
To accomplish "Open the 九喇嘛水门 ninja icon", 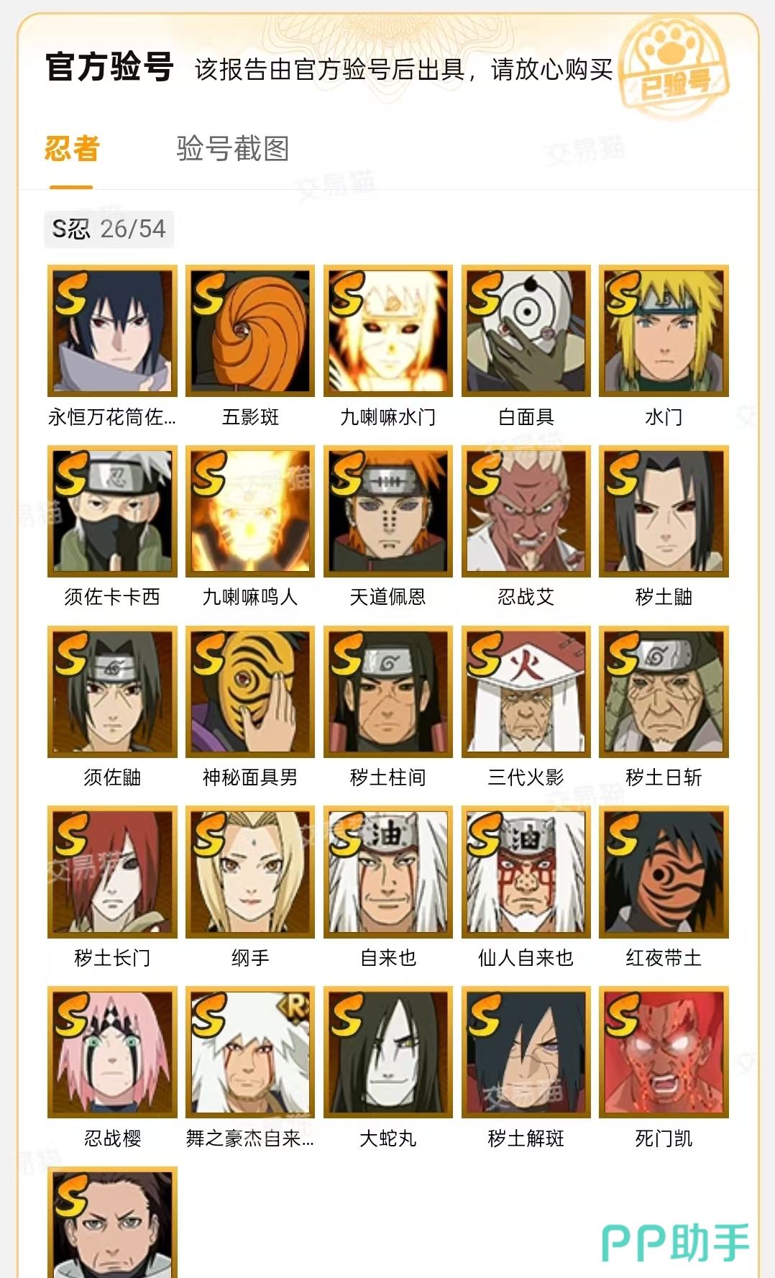I will 388,331.
